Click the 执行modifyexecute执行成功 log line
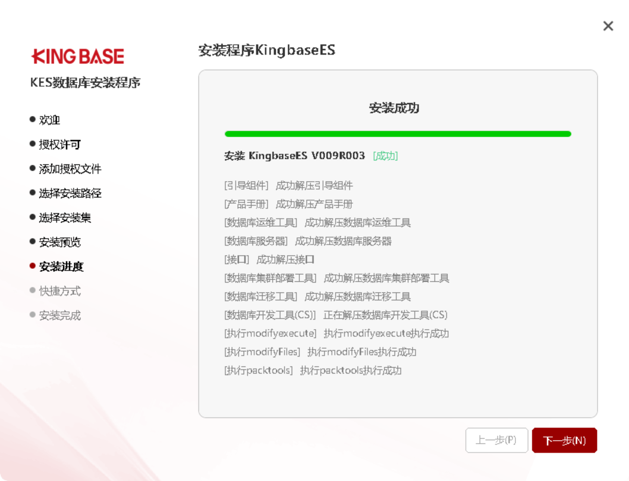 386,333
